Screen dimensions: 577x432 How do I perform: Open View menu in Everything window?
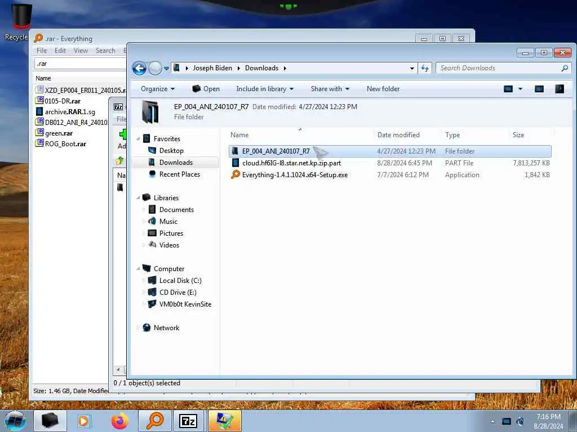pyautogui.click(x=81, y=51)
